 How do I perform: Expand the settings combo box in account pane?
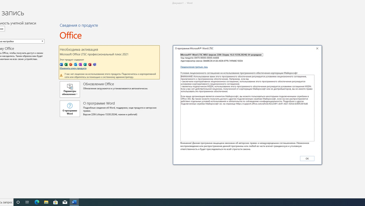pos(22,41)
